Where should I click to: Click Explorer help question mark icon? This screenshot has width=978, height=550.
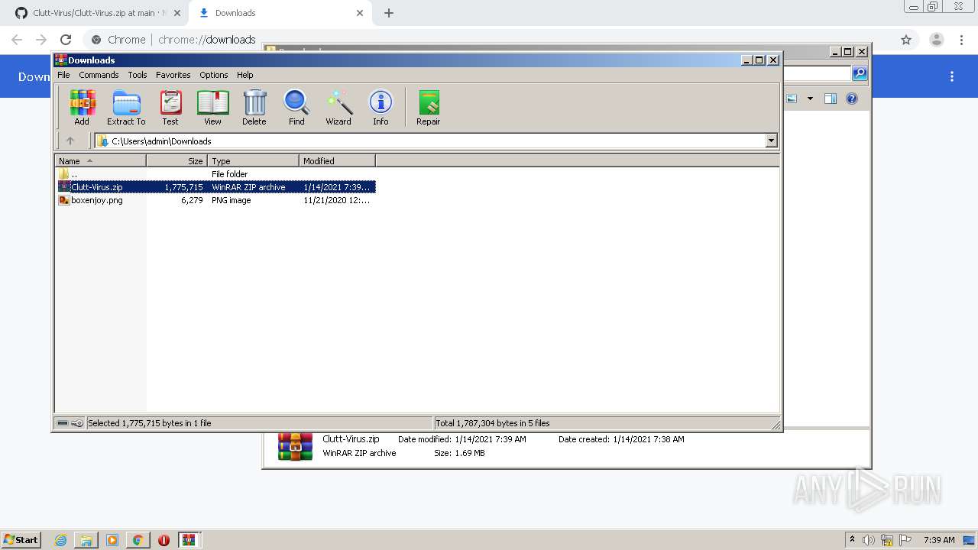tap(852, 99)
